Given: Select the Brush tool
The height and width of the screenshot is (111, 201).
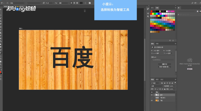Looking at the screenshot, I should [1, 30].
